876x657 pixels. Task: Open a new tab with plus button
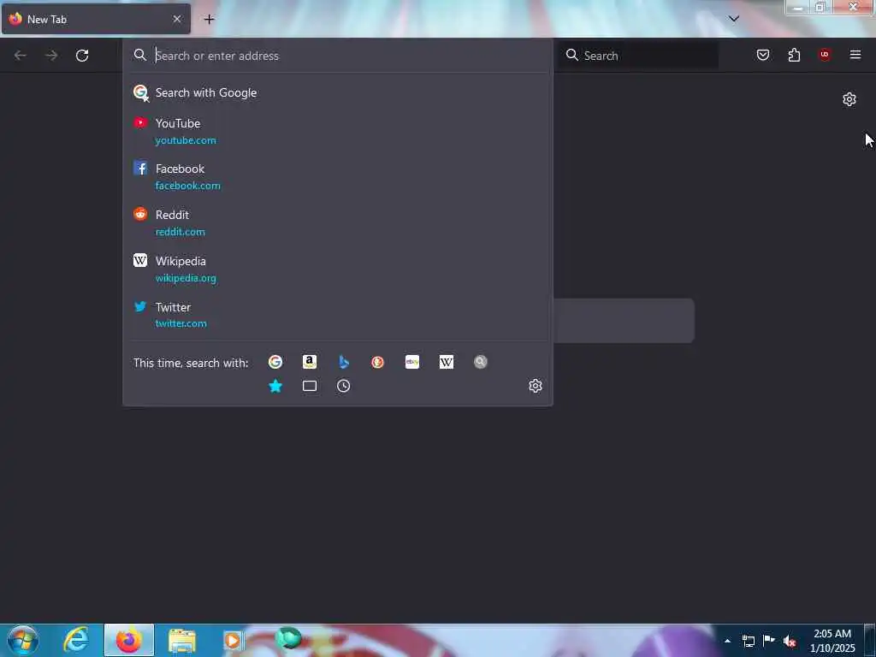[209, 20]
